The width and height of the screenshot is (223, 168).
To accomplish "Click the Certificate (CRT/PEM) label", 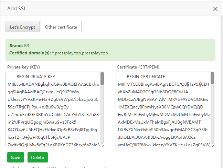I will coord(138,67).
